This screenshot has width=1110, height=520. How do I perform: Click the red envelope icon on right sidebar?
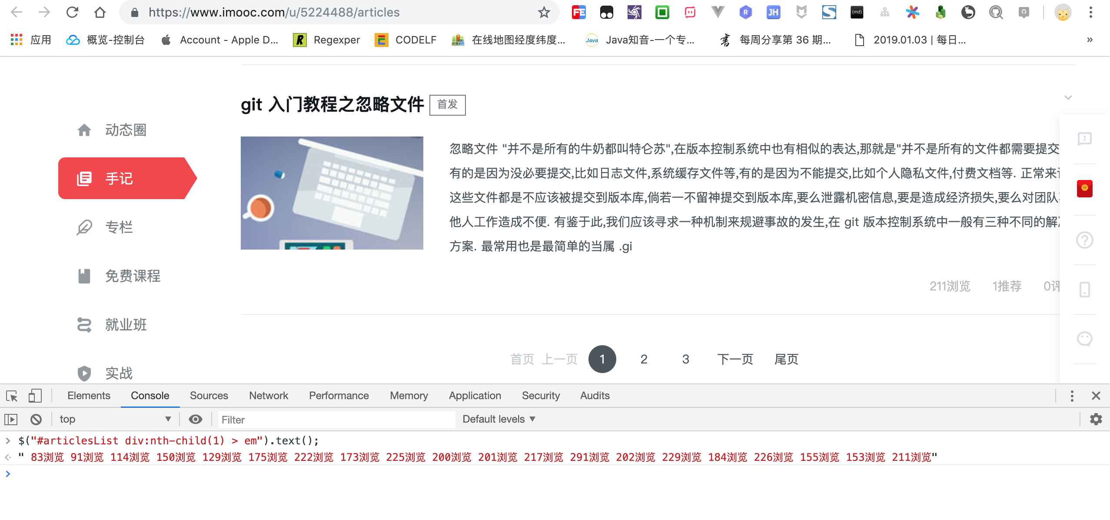coord(1085,188)
